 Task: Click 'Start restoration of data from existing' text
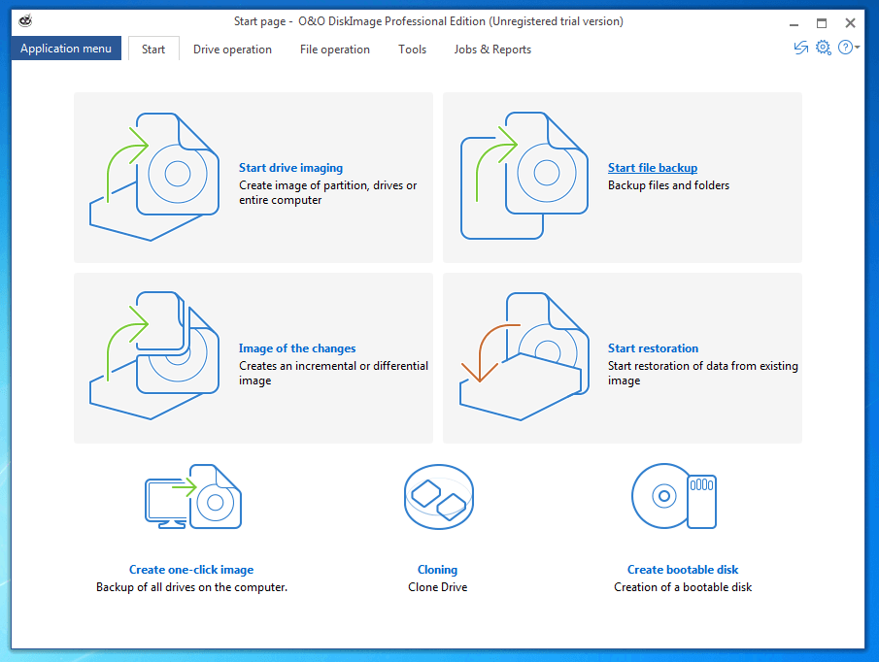click(x=703, y=366)
